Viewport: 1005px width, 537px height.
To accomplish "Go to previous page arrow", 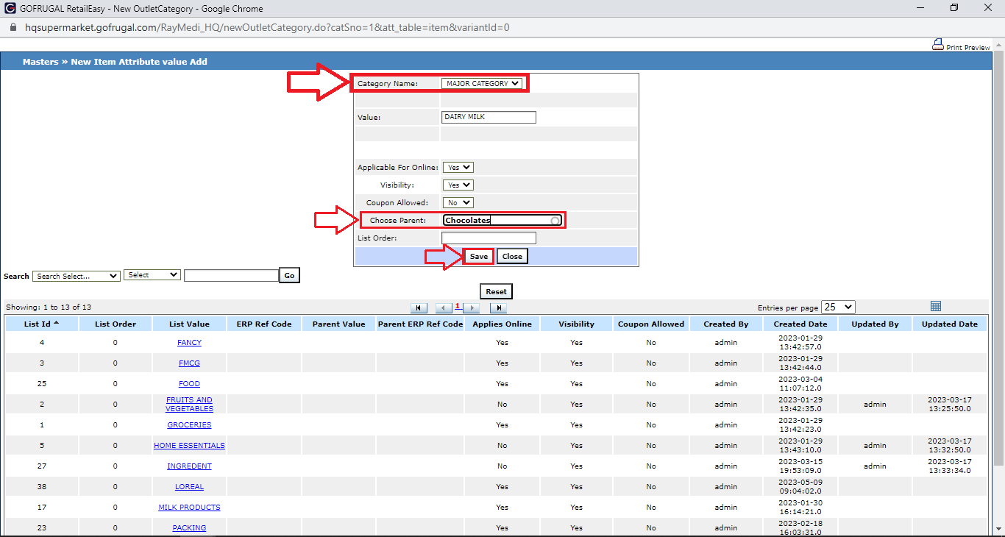I will tap(444, 308).
